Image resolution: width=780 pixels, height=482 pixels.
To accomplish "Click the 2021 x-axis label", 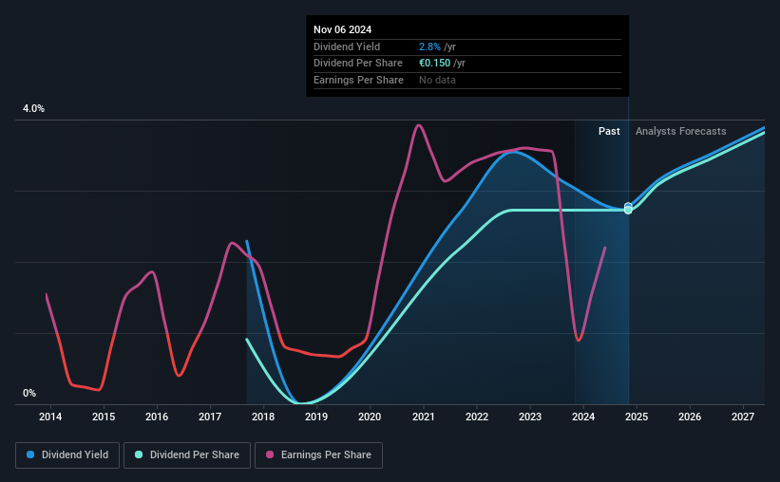I will (424, 417).
